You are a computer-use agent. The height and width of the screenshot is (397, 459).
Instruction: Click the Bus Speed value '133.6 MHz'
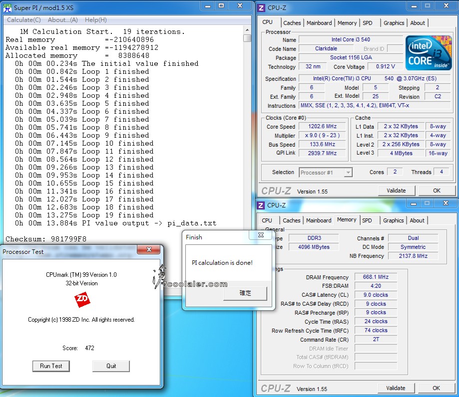click(x=322, y=144)
